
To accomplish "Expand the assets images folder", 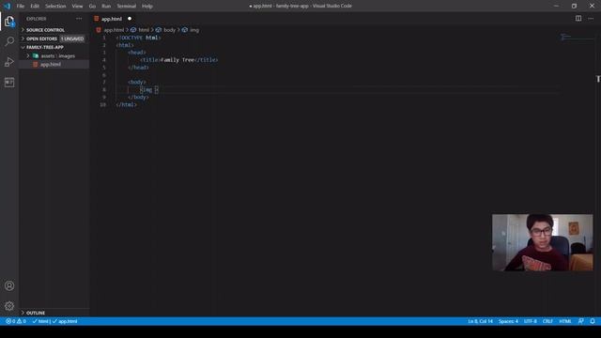I will [54, 56].
